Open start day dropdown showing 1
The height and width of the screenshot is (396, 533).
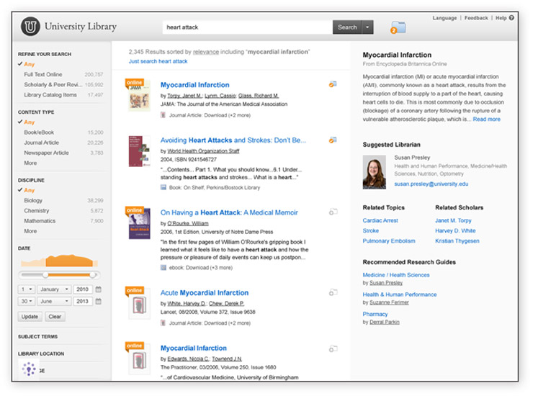coord(27,289)
